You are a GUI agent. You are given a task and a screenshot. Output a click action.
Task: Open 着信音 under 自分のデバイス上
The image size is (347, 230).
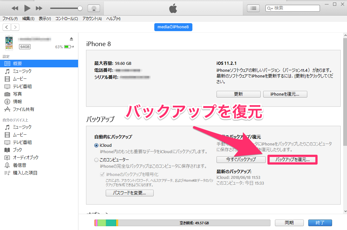pyautogui.click(x=20, y=165)
